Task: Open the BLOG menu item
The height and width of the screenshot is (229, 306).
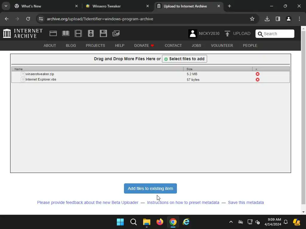Action: pos(71,46)
